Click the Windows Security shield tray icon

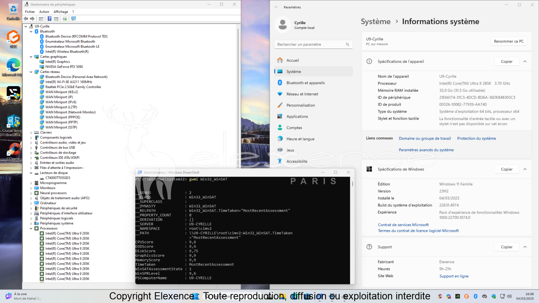point(493,297)
